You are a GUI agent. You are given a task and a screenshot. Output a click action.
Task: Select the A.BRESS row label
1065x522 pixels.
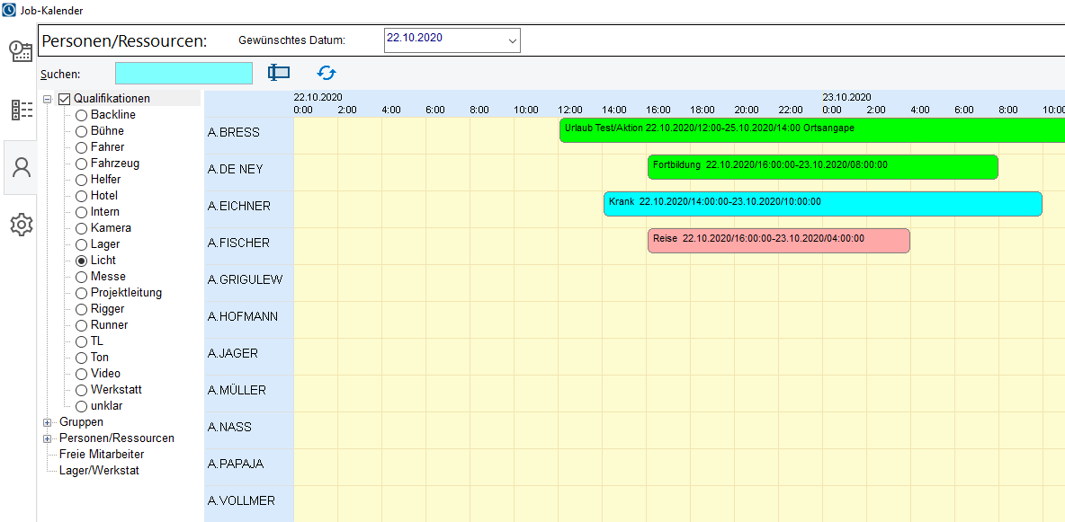[x=234, y=132]
